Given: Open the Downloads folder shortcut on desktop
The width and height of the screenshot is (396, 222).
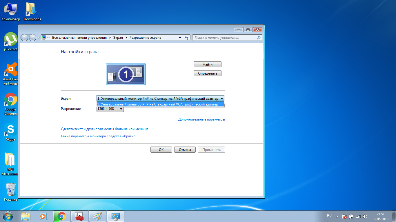Looking at the screenshot, I should [x=32, y=12].
